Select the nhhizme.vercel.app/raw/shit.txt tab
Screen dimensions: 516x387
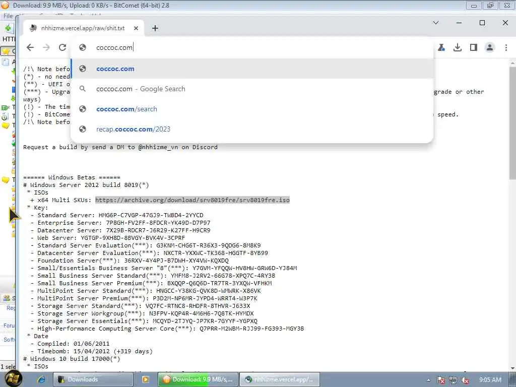pyautogui.click(x=83, y=28)
